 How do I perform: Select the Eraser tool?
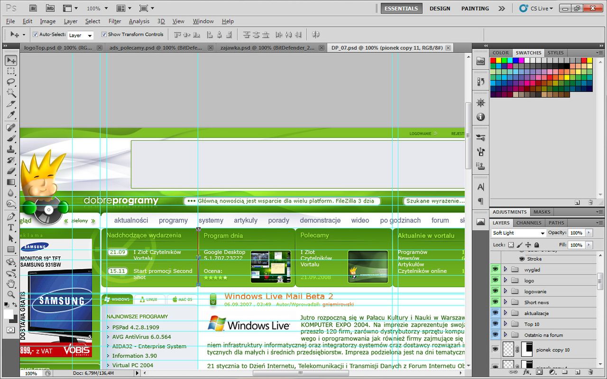pyautogui.click(x=11, y=171)
